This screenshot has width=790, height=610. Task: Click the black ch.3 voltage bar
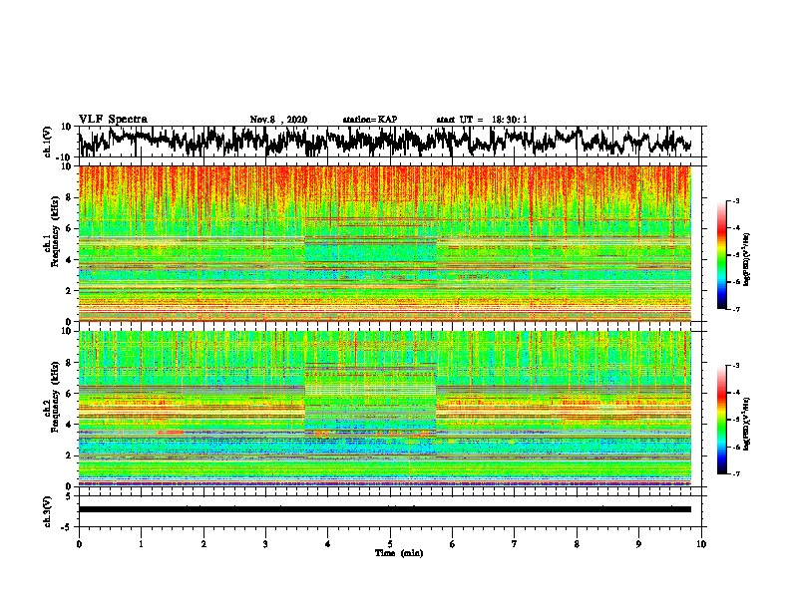385,509
